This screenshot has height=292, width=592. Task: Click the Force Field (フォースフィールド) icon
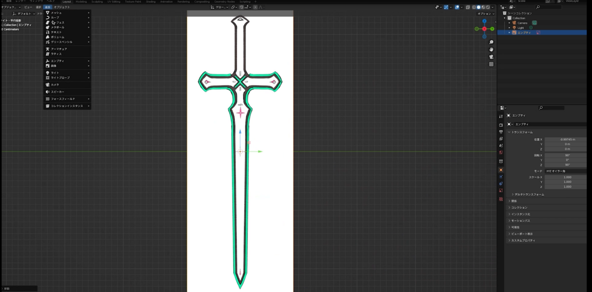pos(47,99)
